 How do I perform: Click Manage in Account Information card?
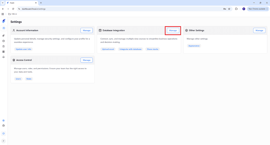click(87, 30)
